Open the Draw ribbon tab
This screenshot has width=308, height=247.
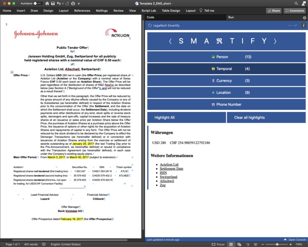[34, 11]
